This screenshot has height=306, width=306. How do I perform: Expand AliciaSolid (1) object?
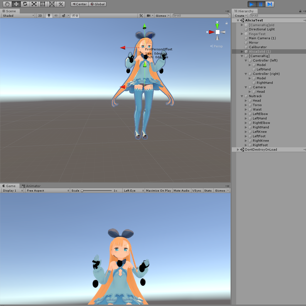(242, 52)
